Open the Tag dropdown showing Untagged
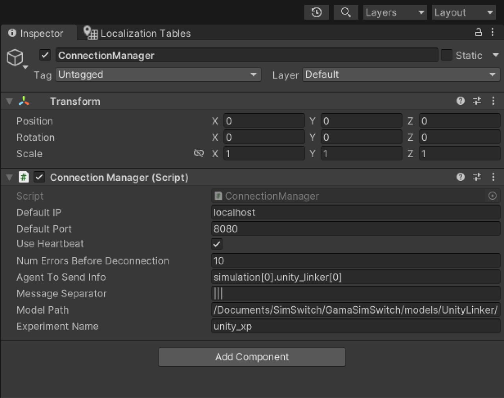 click(157, 74)
